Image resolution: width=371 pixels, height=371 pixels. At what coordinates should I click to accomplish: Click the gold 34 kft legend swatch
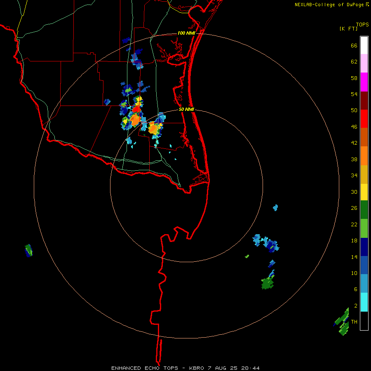(364, 174)
